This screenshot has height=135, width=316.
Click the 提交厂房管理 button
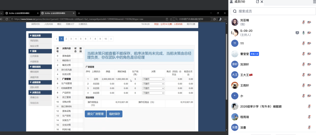click(x=95, y=114)
